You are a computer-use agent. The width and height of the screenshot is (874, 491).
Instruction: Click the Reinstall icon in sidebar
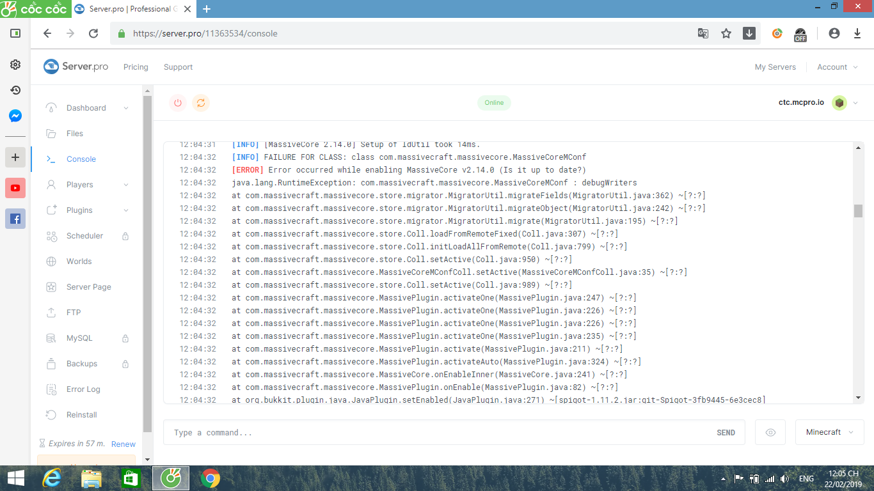[52, 415]
